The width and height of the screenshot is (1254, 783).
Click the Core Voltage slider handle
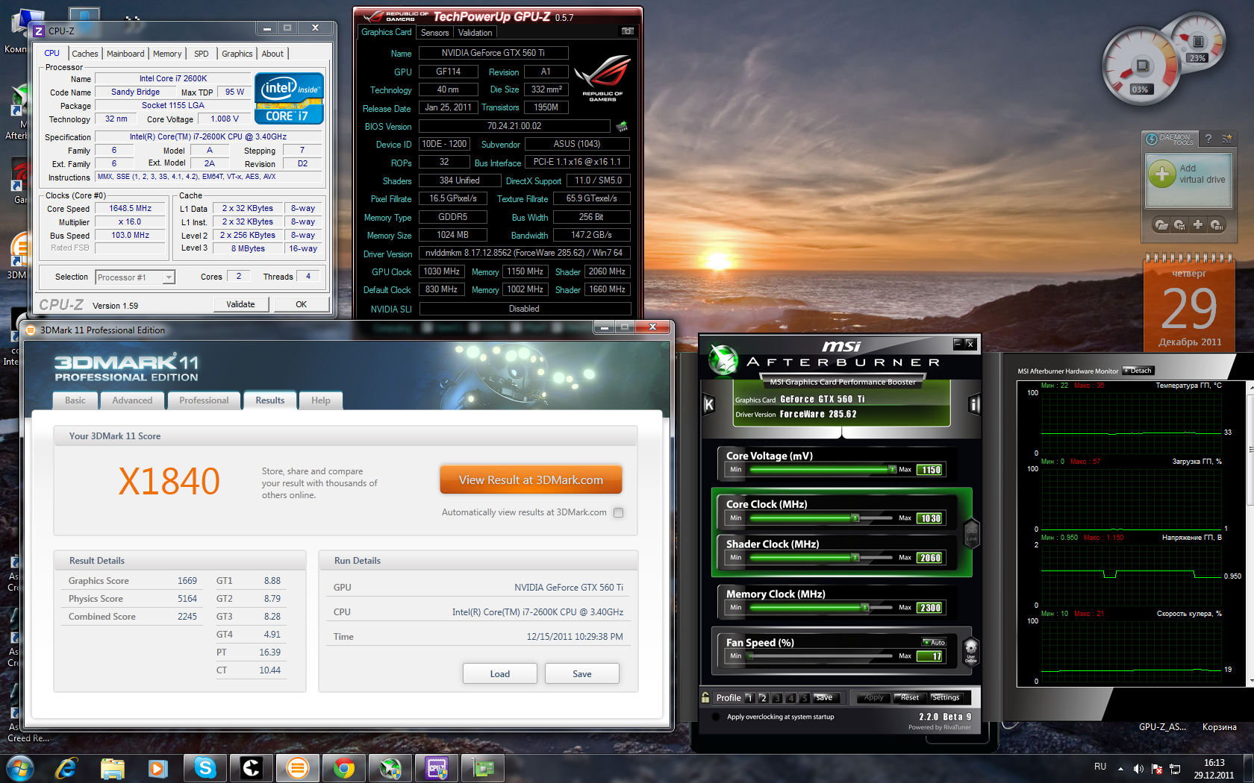coord(892,470)
